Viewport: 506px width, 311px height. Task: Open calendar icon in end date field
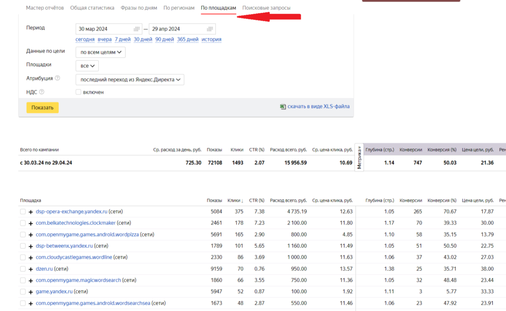click(x=210, y=29)
